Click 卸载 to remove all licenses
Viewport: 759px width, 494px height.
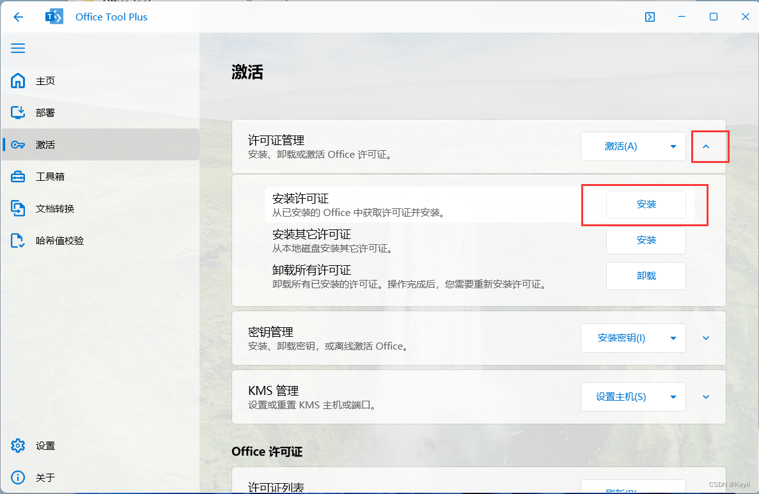(x=646, y=275)
